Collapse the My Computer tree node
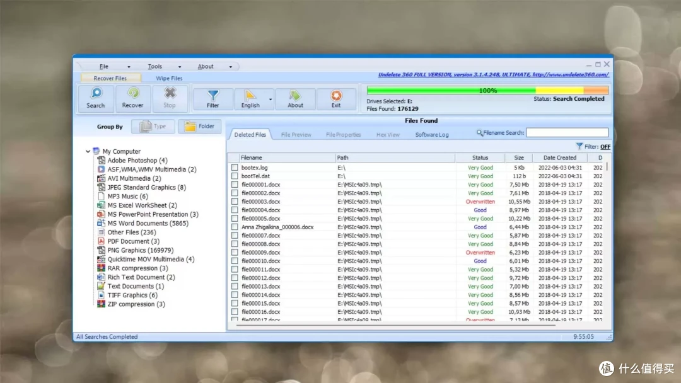 coord(88,151)
